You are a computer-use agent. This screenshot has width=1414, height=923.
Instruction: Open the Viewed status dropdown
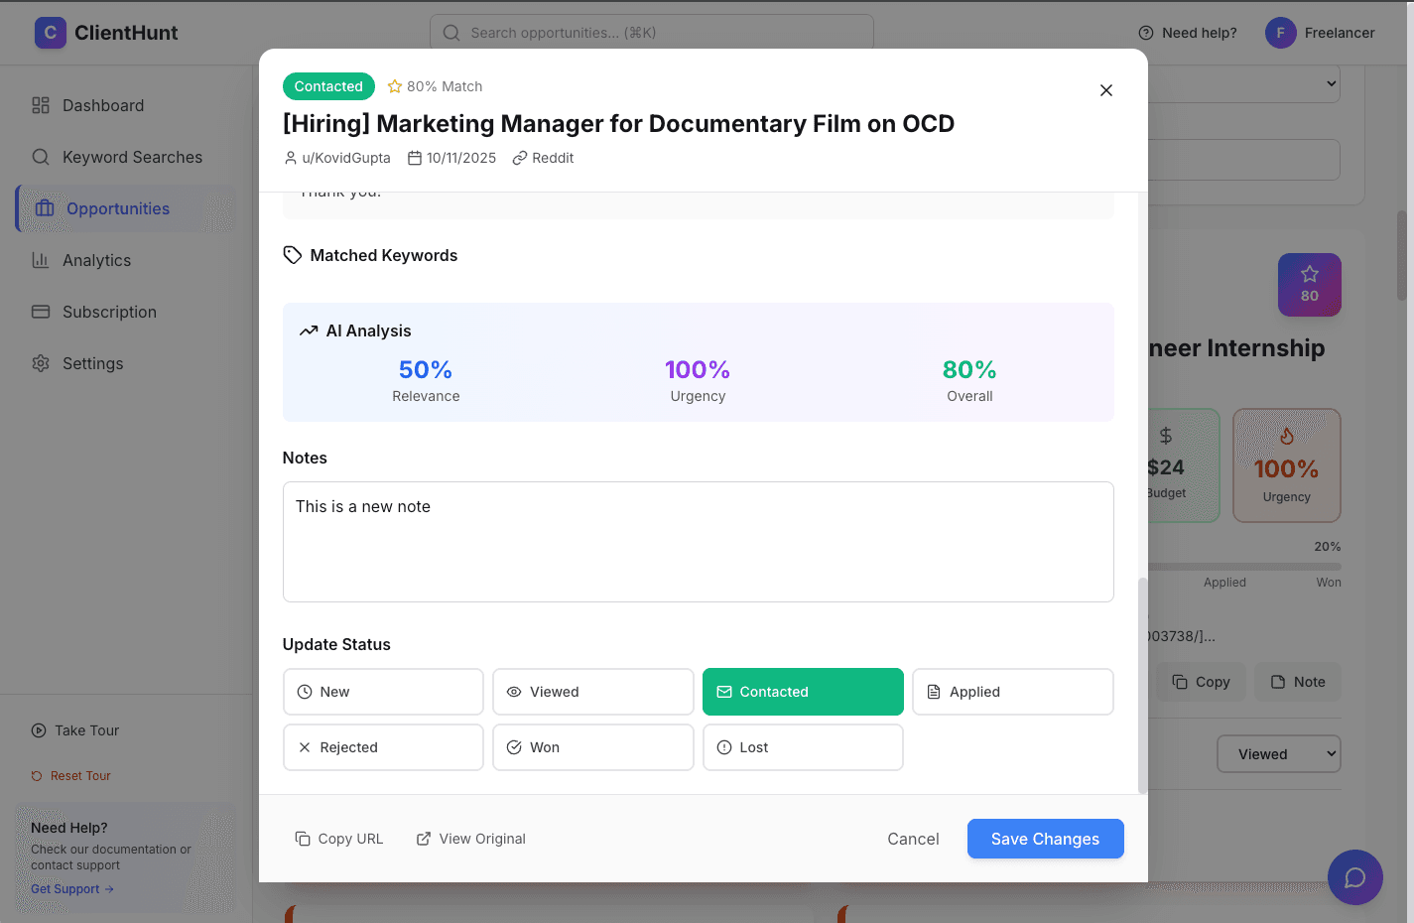click(1278, 754)
